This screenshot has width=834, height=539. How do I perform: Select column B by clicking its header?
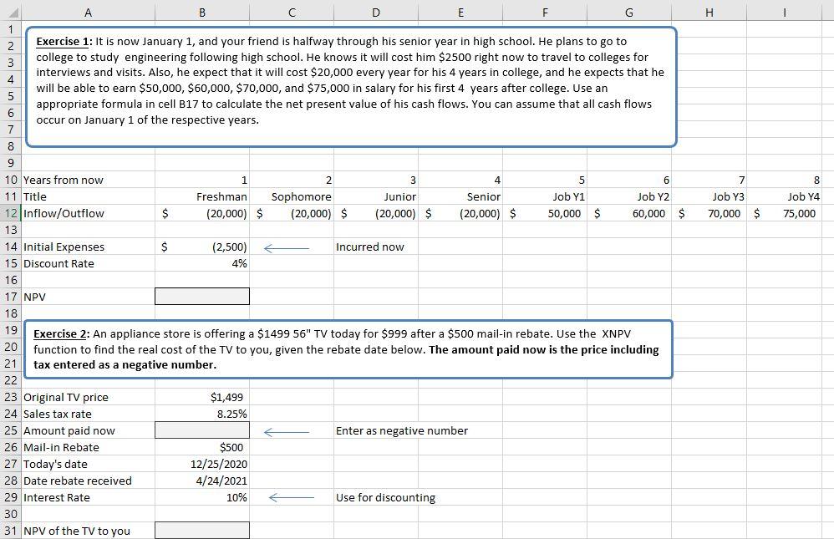click(x=201, y=13)
